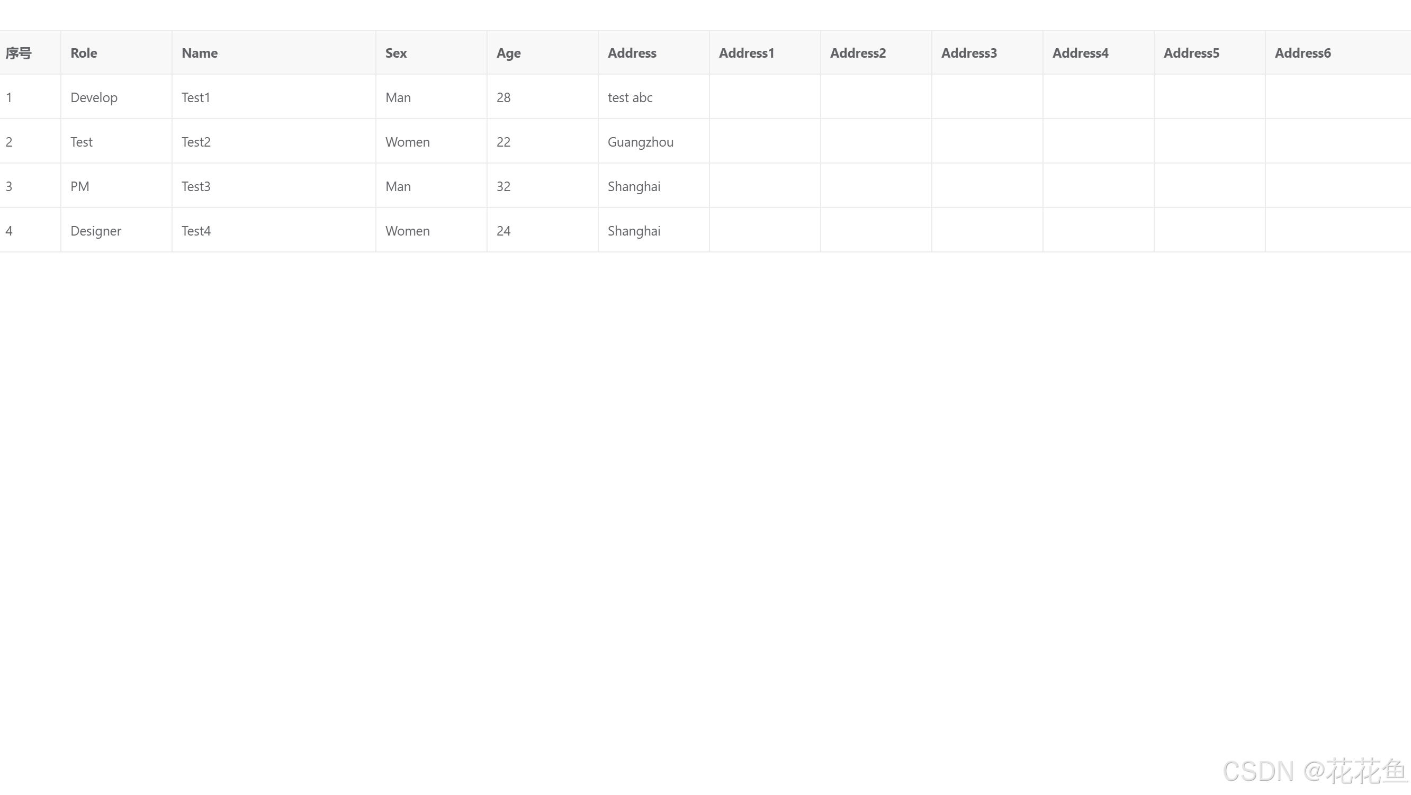Click the Name column header
Viewport: 1411px width, 795px height.
pyautogui.click(x=200, y=53)
